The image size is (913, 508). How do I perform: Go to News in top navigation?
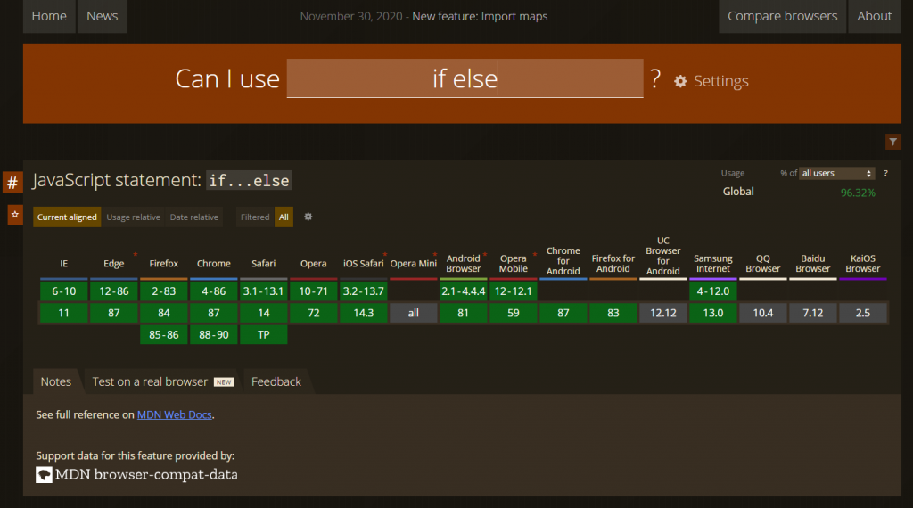click(102, 16)
